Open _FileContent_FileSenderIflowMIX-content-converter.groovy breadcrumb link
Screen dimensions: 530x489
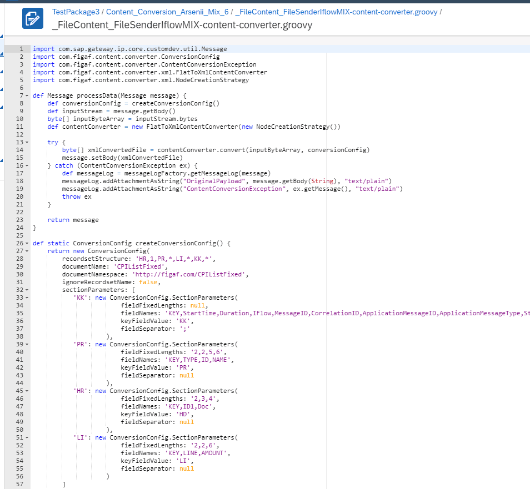pyautogui.click(x=336, y=12)
